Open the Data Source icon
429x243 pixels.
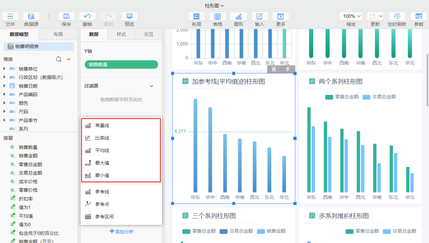point(31,17)
